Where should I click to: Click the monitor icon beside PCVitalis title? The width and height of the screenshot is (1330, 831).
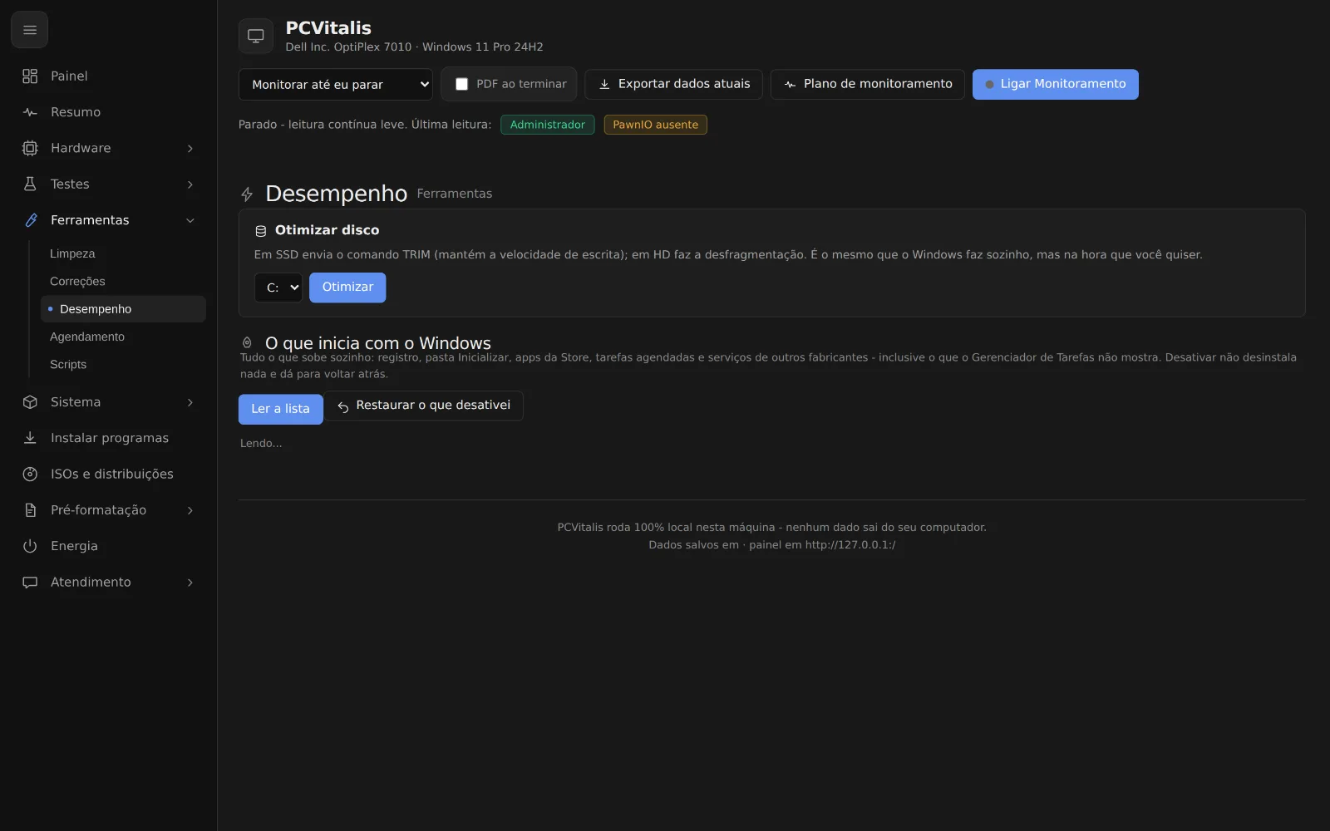click(x=256, y=36)
